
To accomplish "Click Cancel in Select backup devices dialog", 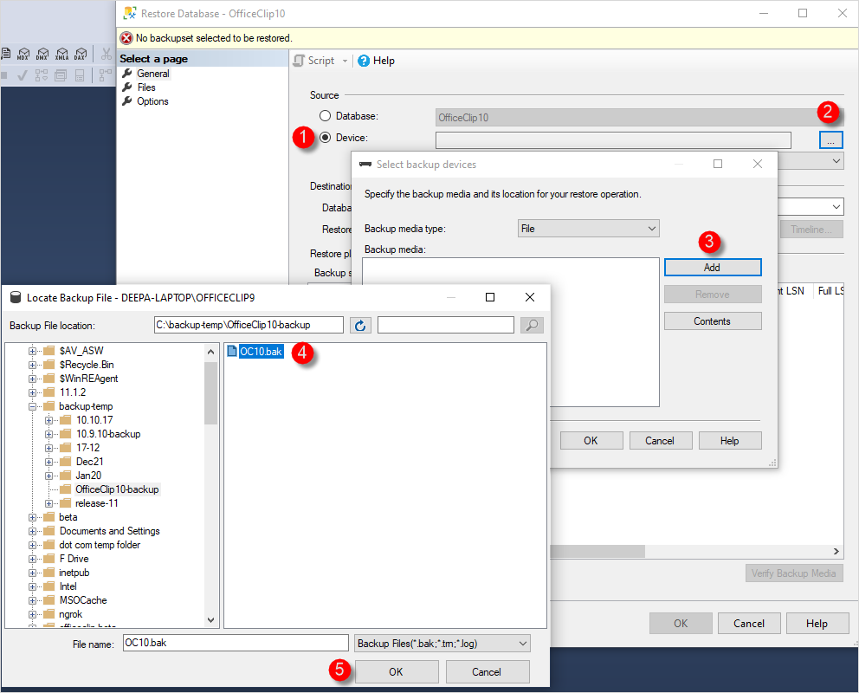I will tap(660, 440).
